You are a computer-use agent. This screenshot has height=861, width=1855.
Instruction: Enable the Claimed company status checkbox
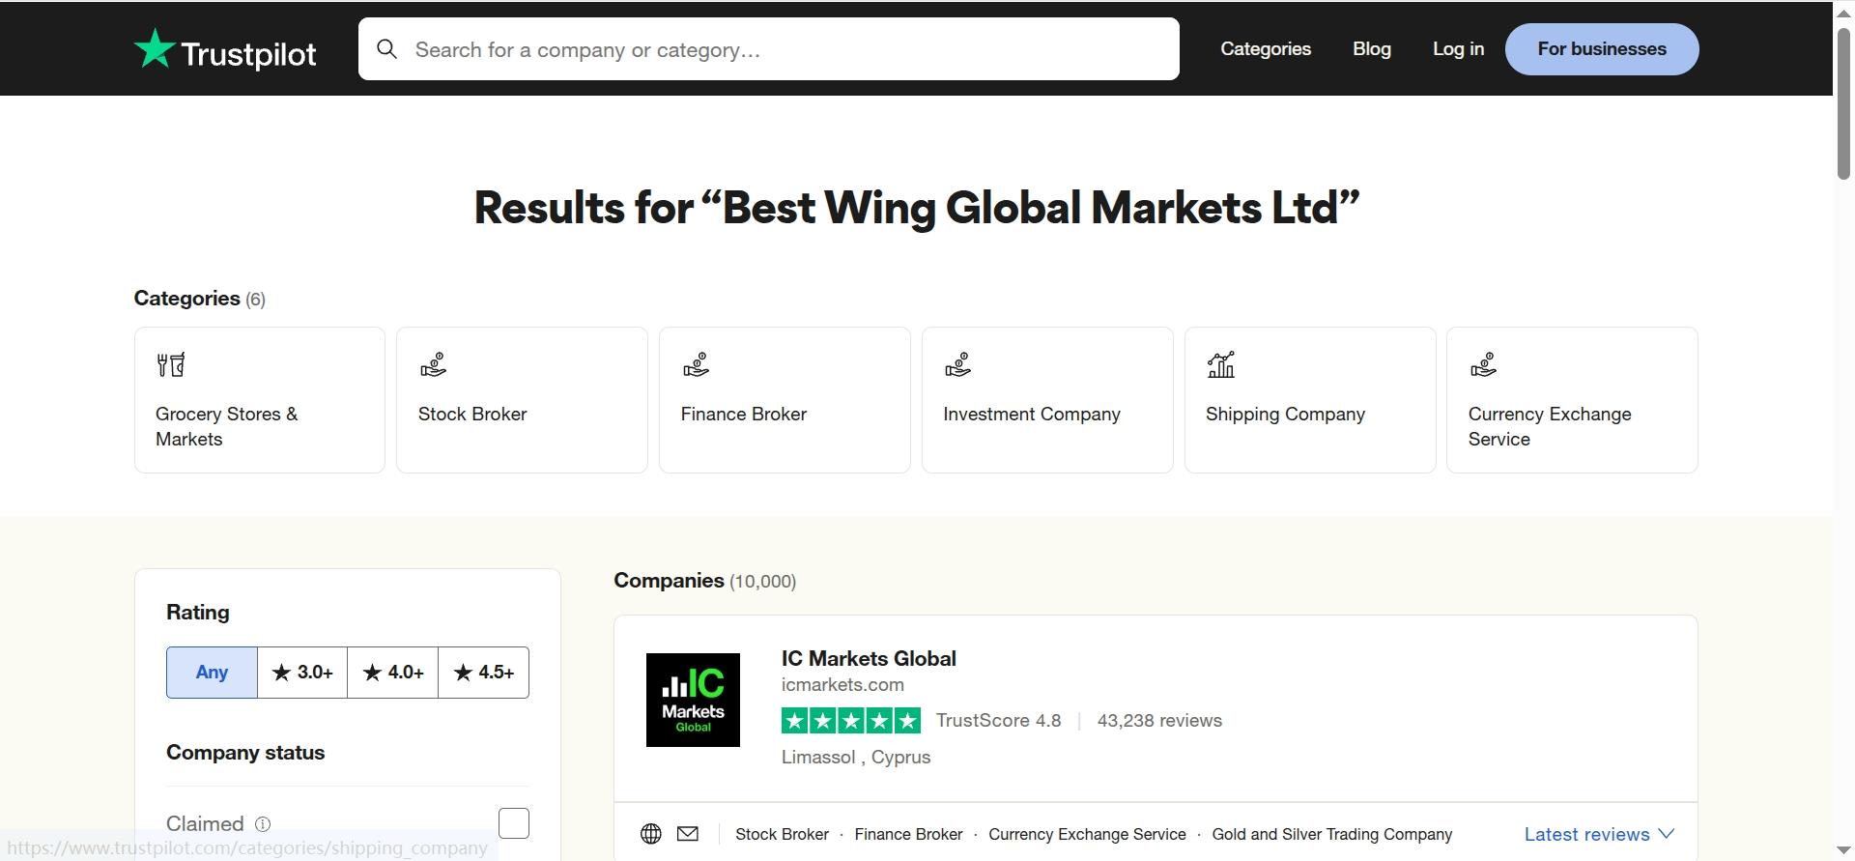click(x=514, y=823)
